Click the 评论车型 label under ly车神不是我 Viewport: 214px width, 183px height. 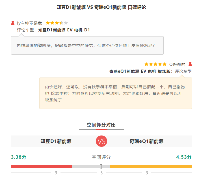[26, 30]
